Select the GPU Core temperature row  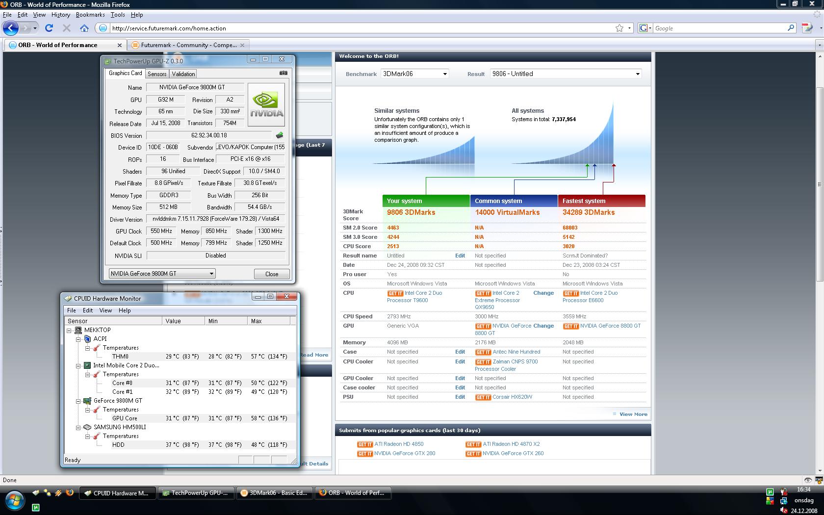click(180, 418)
